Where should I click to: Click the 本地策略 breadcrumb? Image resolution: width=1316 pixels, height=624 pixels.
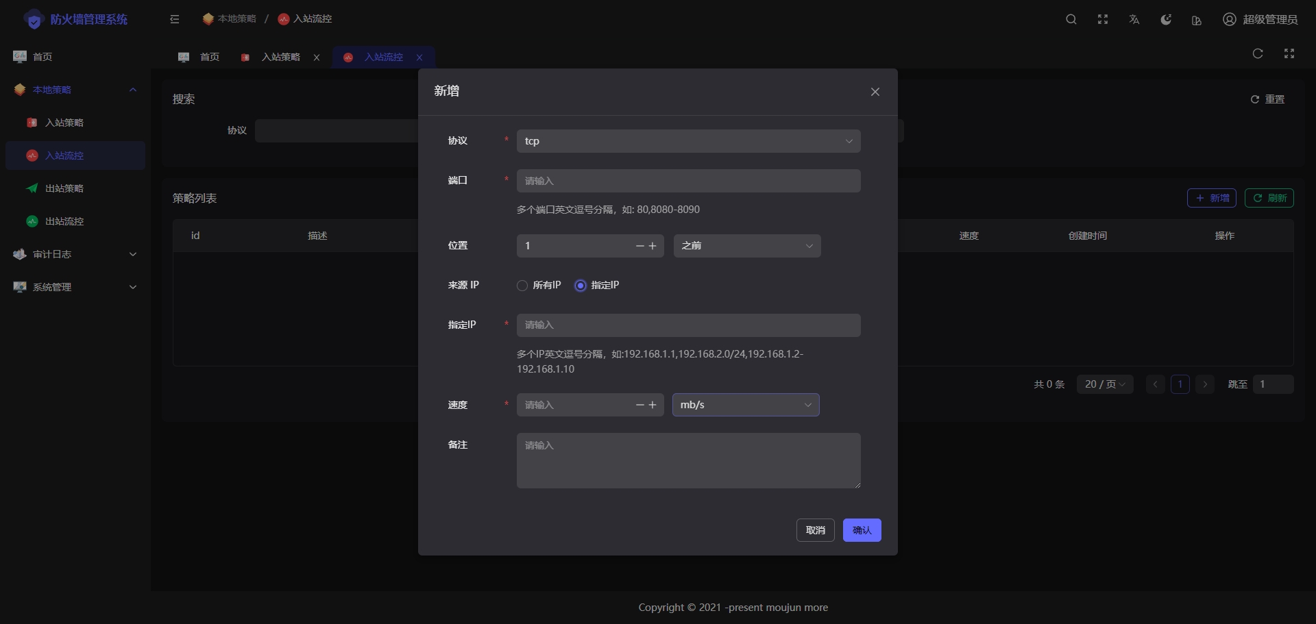coord(230,18)
